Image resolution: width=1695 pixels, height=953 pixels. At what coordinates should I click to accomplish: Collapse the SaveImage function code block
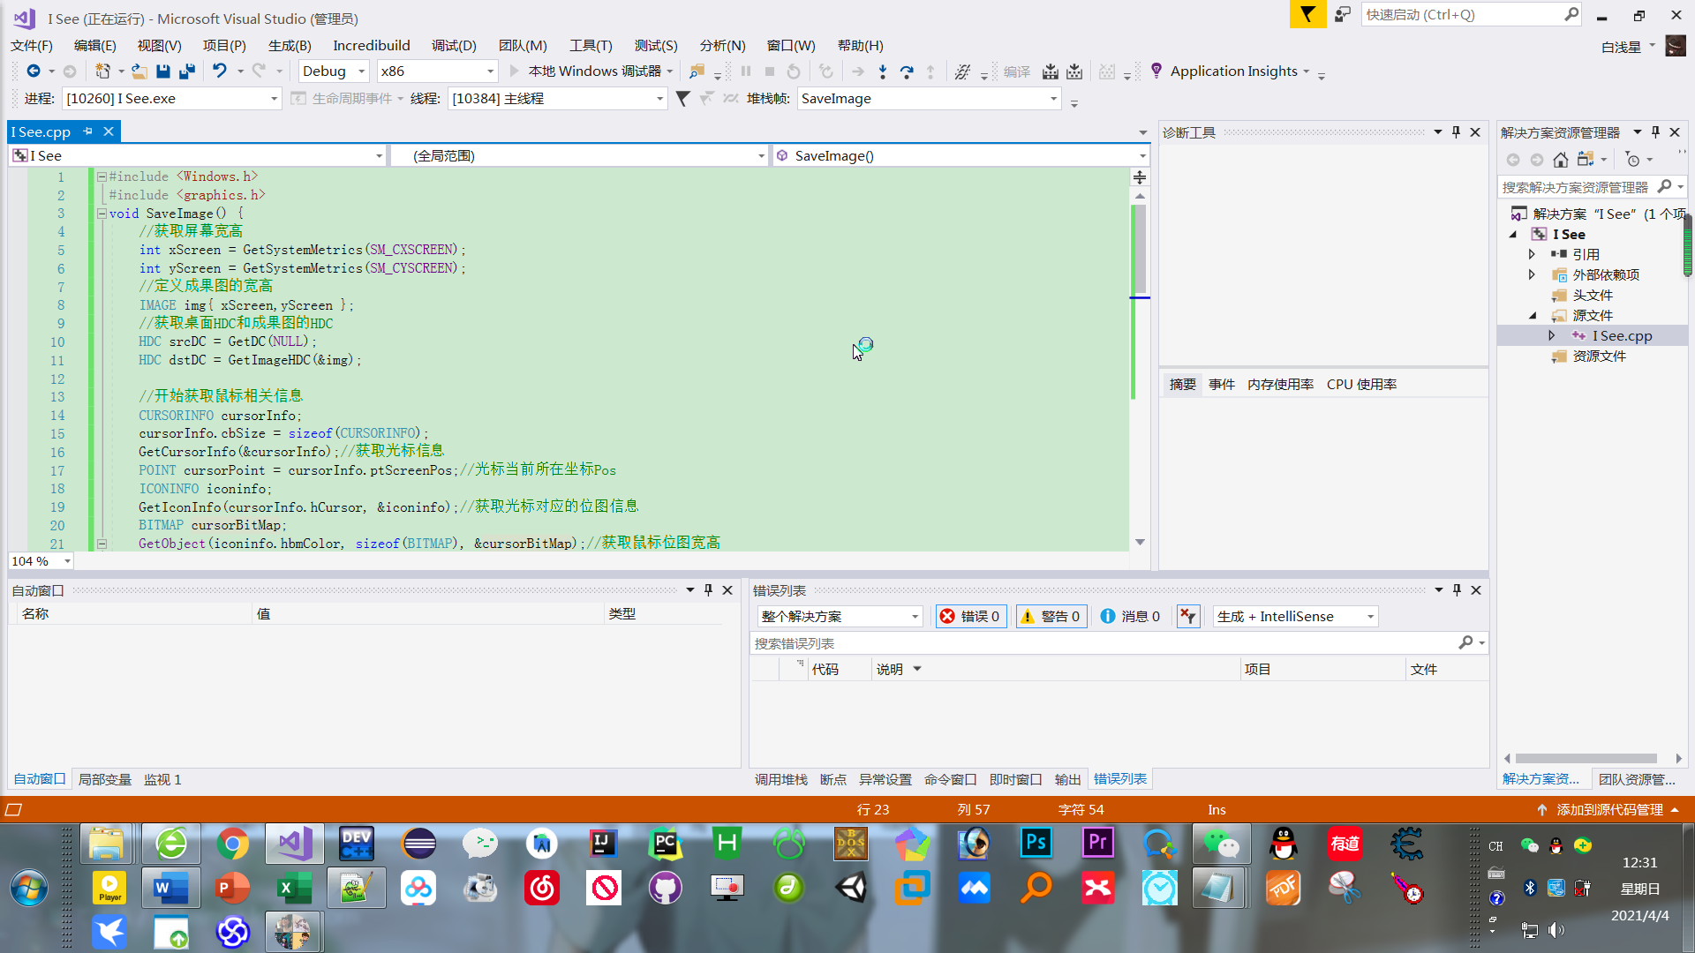[102, 214]
